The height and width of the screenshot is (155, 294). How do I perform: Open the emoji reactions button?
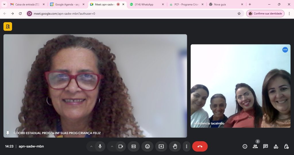[147, 146]
